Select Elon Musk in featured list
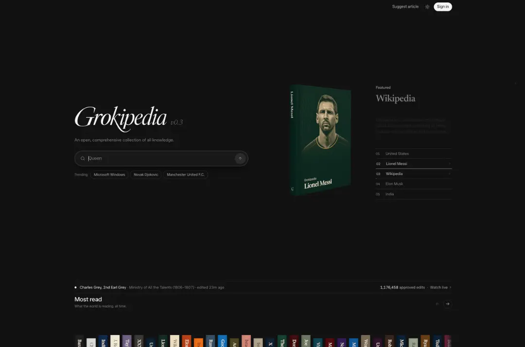 click(414, 184)
